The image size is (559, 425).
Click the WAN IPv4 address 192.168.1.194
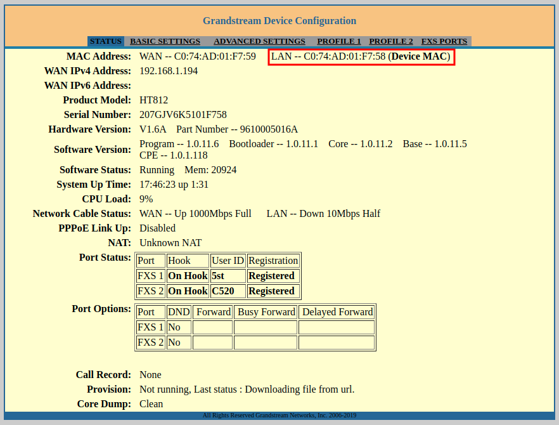point(169,71)
